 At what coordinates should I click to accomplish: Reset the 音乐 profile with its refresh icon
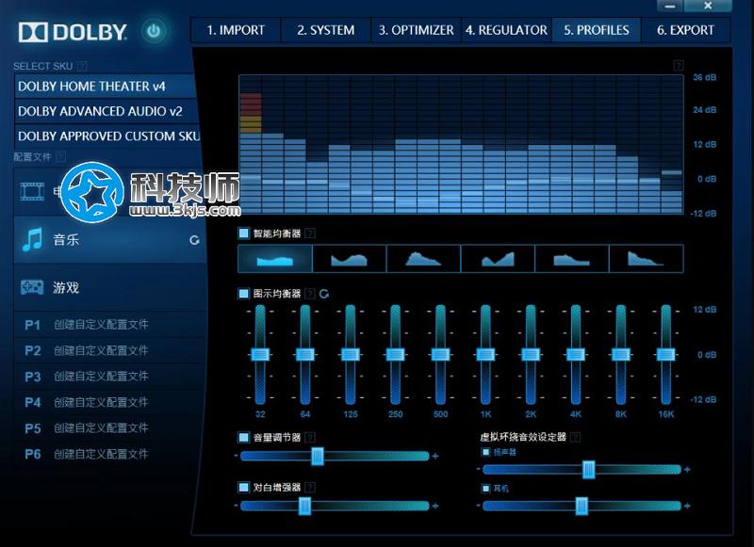click(x=194, y=240)
